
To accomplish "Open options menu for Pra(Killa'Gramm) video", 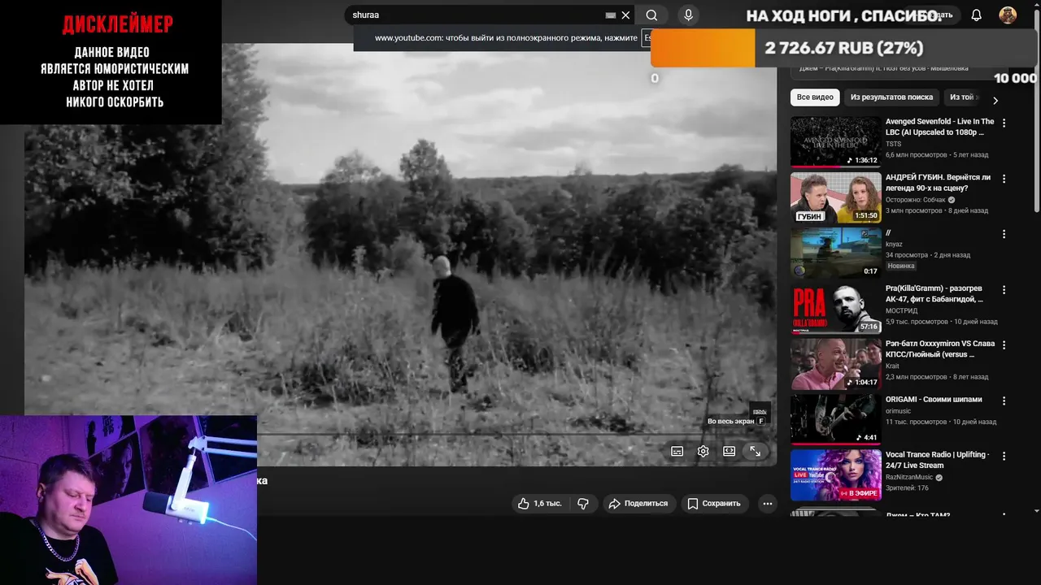I will click(1004, 289).
